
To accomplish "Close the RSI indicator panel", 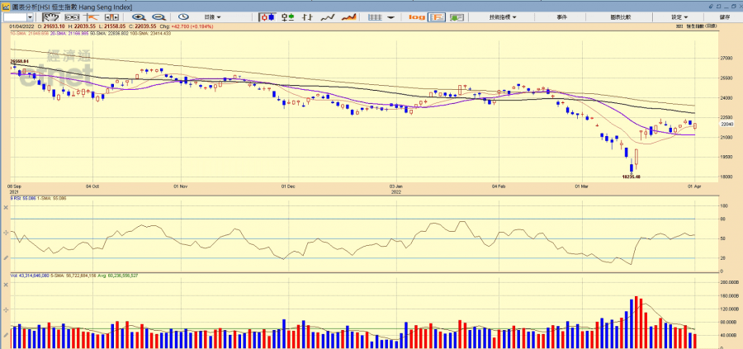I will (7, 207).
